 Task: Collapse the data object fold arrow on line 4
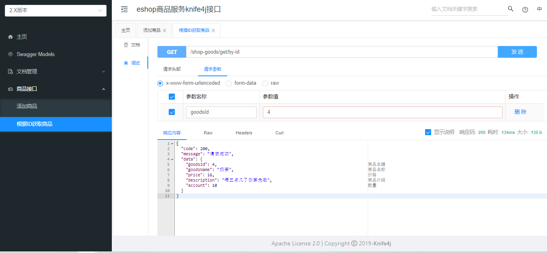(172, 159)
